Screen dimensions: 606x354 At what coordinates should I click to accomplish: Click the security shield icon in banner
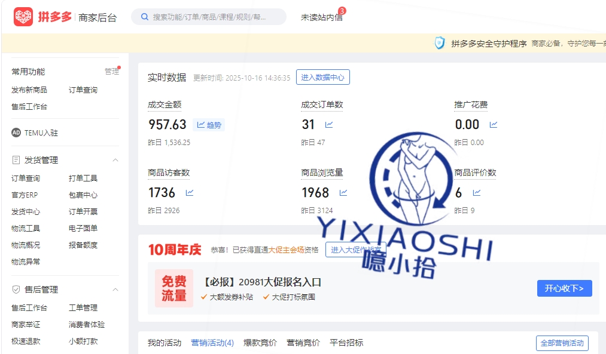click(x=440, y=43)
